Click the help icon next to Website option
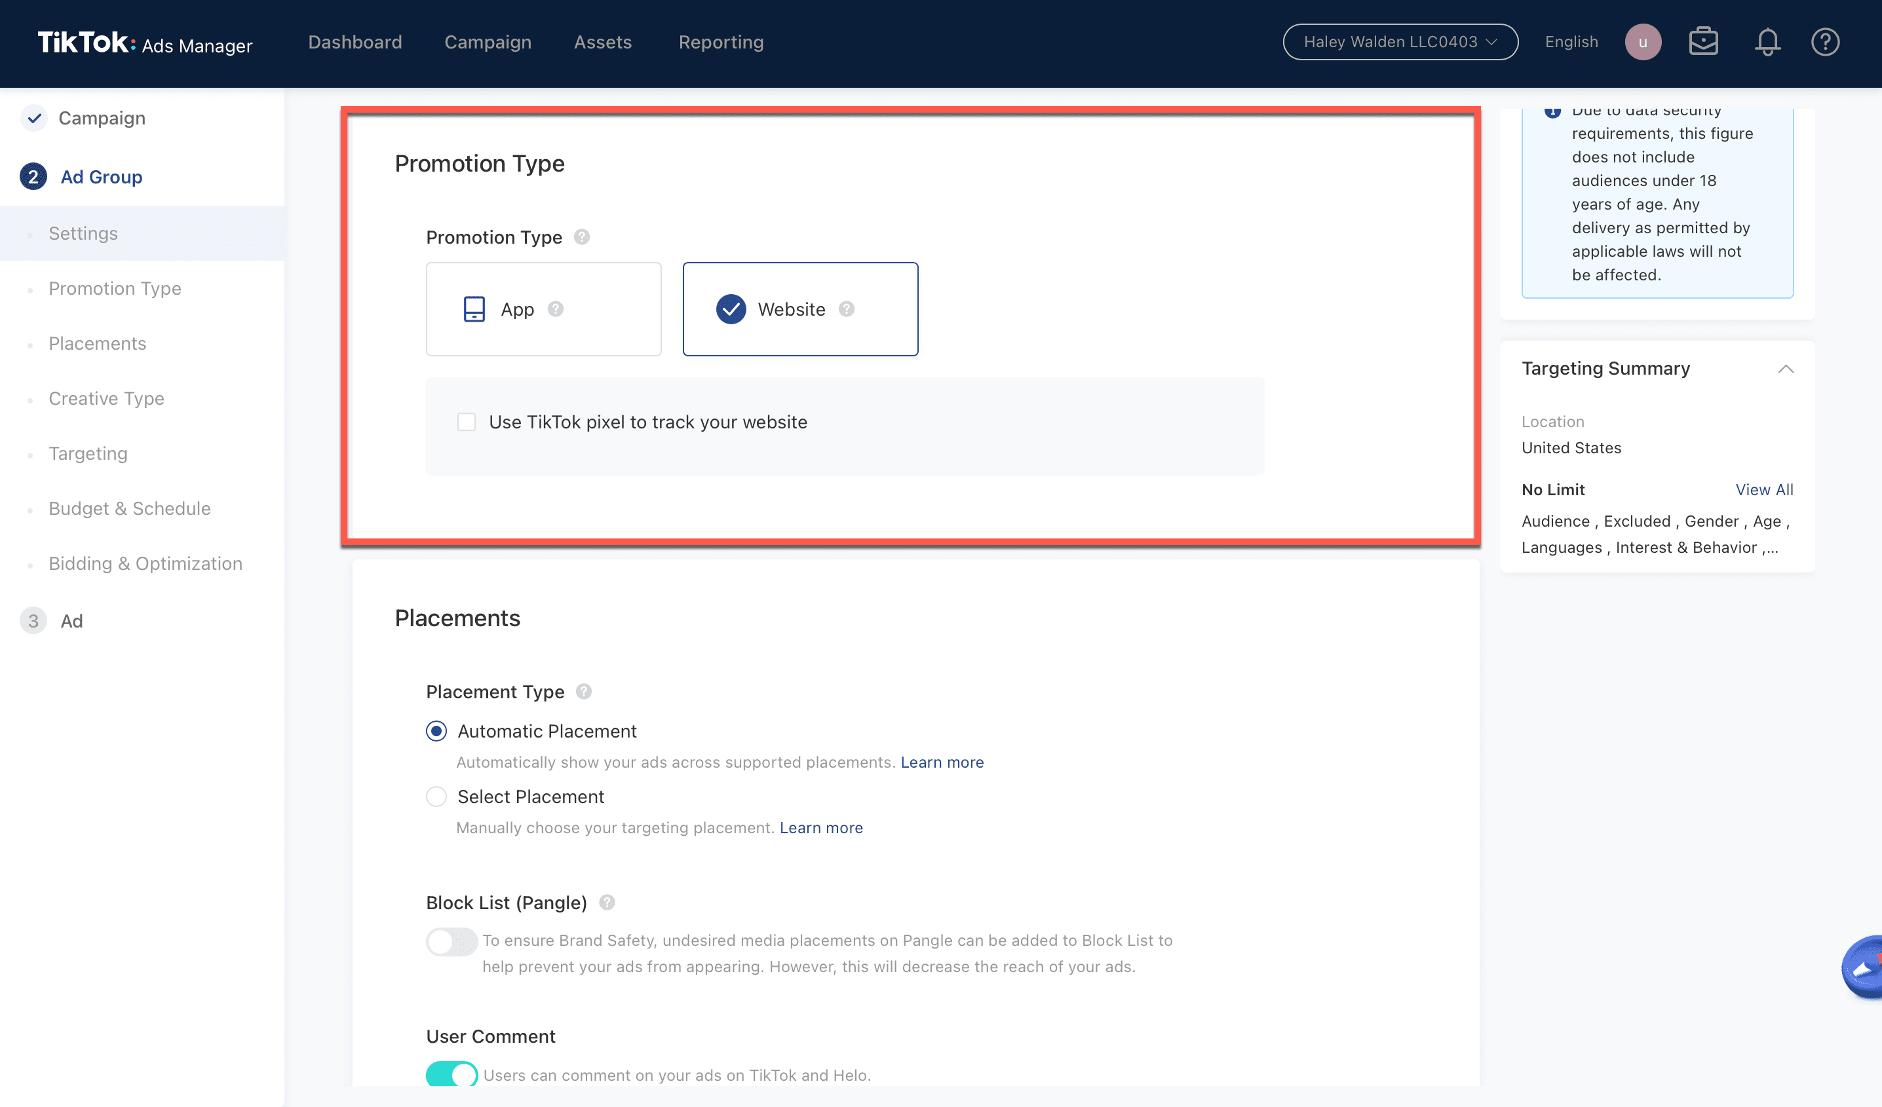This screenshot has height=1107, width=1882. click(846, 309)
